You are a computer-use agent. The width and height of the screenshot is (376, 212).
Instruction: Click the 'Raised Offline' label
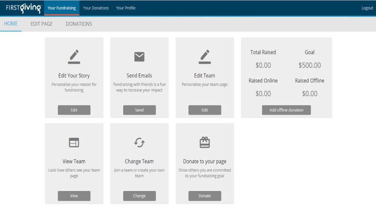pyautogui.click(x=310, y=80)
